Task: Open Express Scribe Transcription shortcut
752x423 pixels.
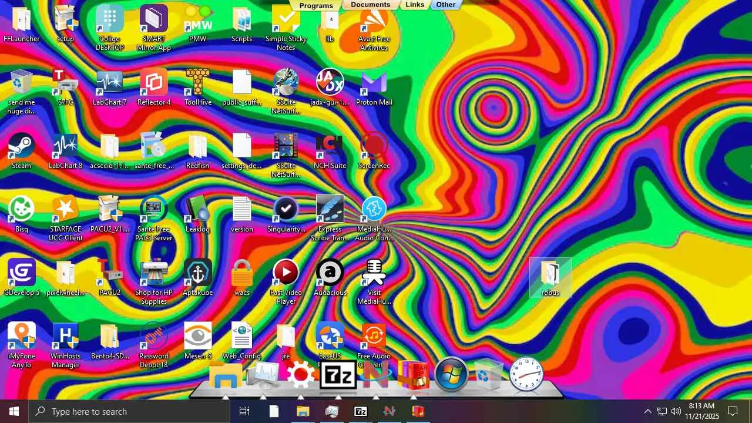Action: point(330,219)
